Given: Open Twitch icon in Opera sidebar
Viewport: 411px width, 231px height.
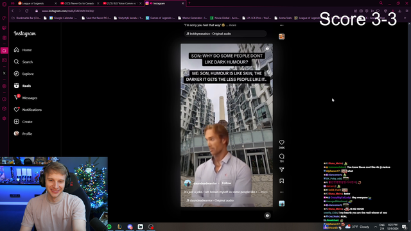Looking at the screenshot, I should point(4,28).
